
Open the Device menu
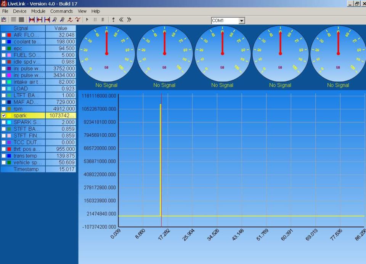19,11
